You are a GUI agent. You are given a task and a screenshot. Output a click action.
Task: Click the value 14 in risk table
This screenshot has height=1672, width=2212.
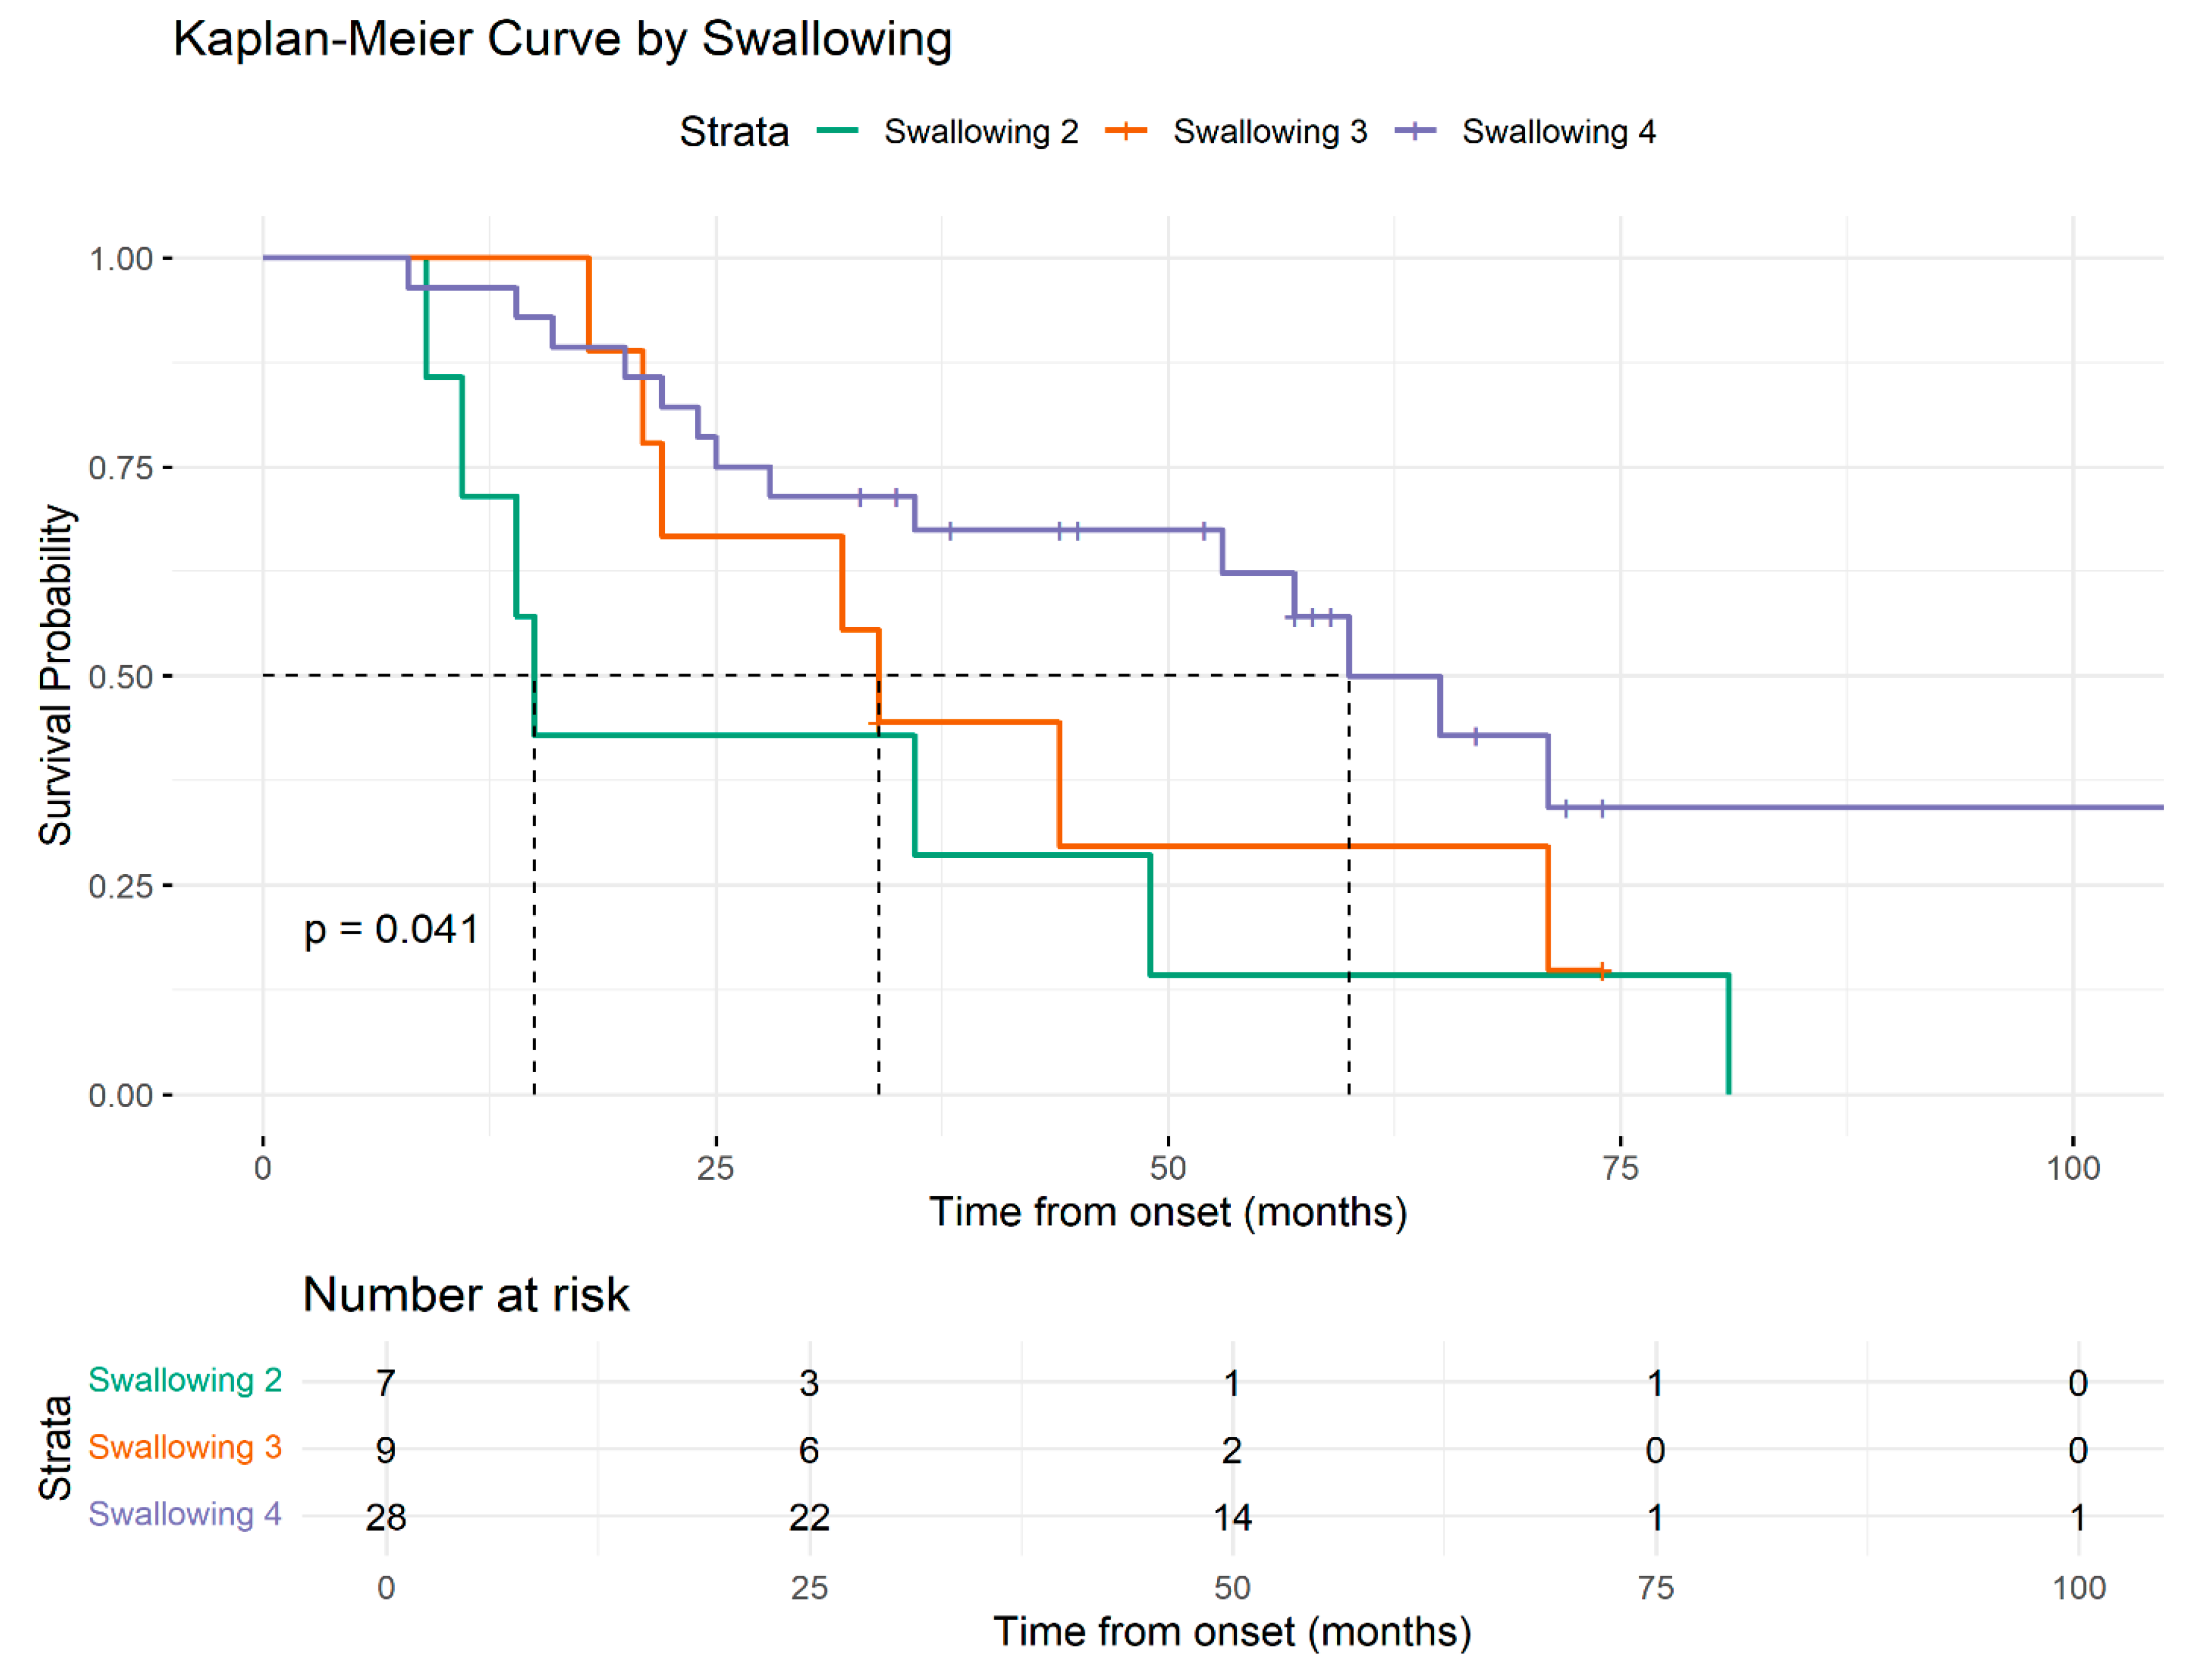click(x=1232, y=1517)
